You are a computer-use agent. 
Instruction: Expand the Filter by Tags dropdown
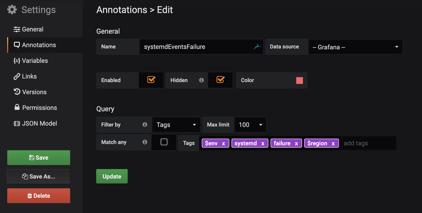point(176,125)
